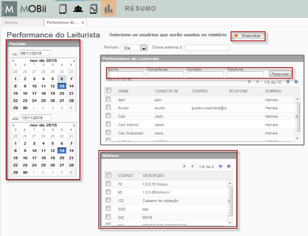The height and width of the screenshot is (236, 308).
Task: Go to previous month in 'até' calendar
Action: point(13,125)
